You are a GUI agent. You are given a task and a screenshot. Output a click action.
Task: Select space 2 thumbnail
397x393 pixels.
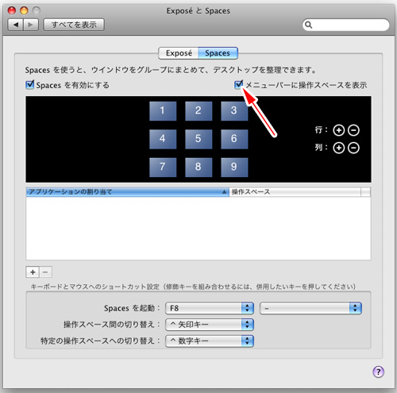(x=198, y=111)
